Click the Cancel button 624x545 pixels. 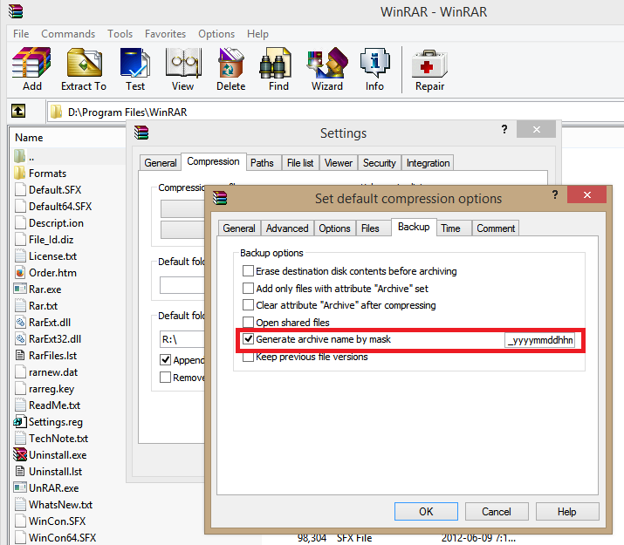point(497,511)
